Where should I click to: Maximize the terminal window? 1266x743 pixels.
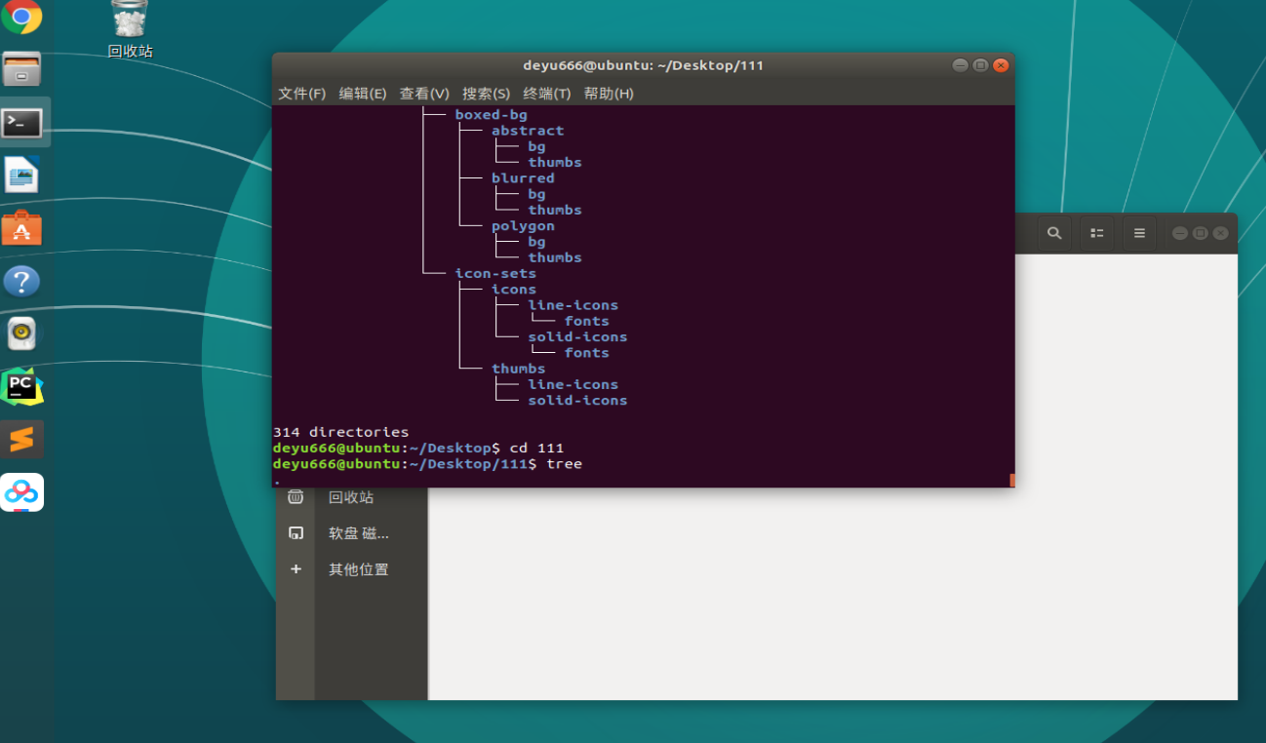[x=980, y=65]
